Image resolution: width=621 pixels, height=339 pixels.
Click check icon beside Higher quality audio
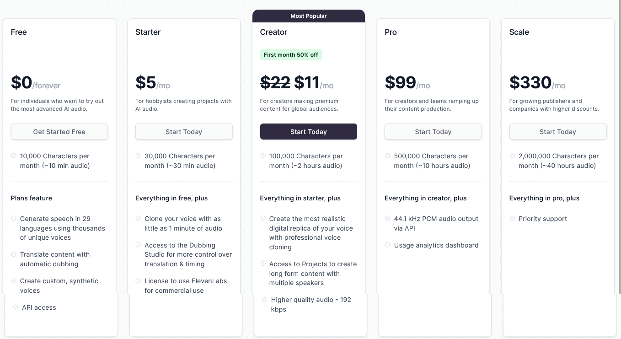click(x=265, y=300)
